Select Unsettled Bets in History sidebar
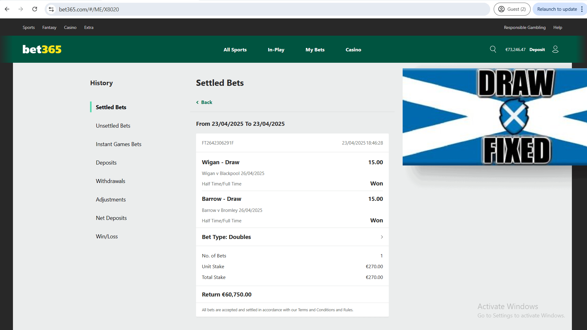Image resolution: width=587 pixels, height=330 pixels. click(x=113, y=125)
